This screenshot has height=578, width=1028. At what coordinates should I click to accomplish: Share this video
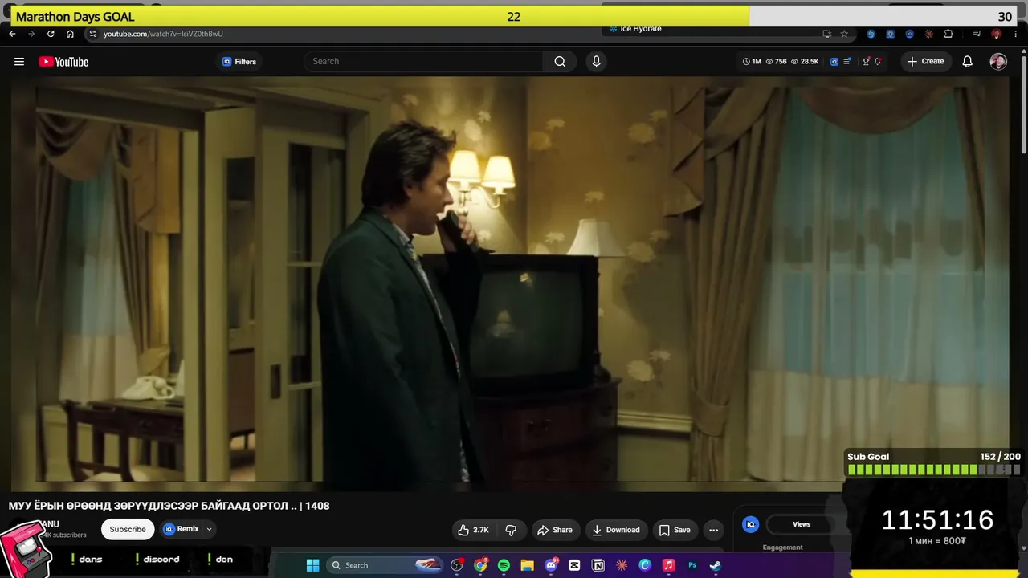click(555, 530)
